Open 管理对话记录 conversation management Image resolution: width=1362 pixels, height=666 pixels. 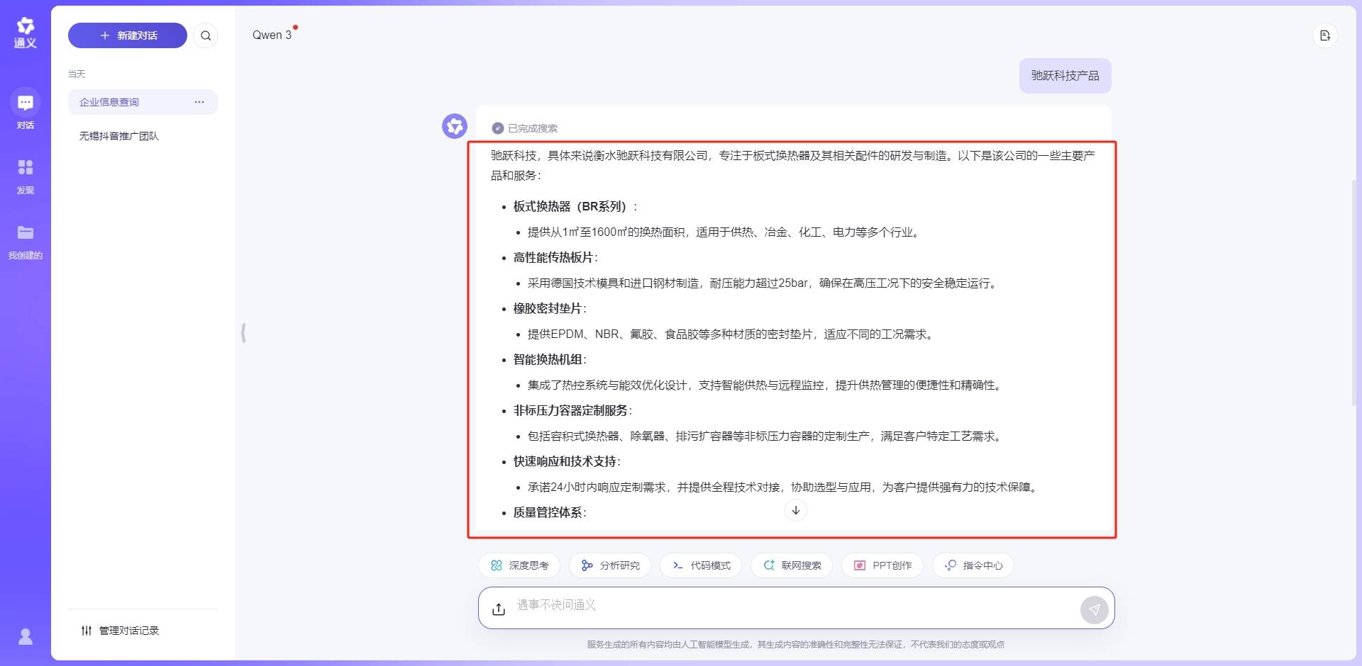pyautogui.click(x=119, y=630)
